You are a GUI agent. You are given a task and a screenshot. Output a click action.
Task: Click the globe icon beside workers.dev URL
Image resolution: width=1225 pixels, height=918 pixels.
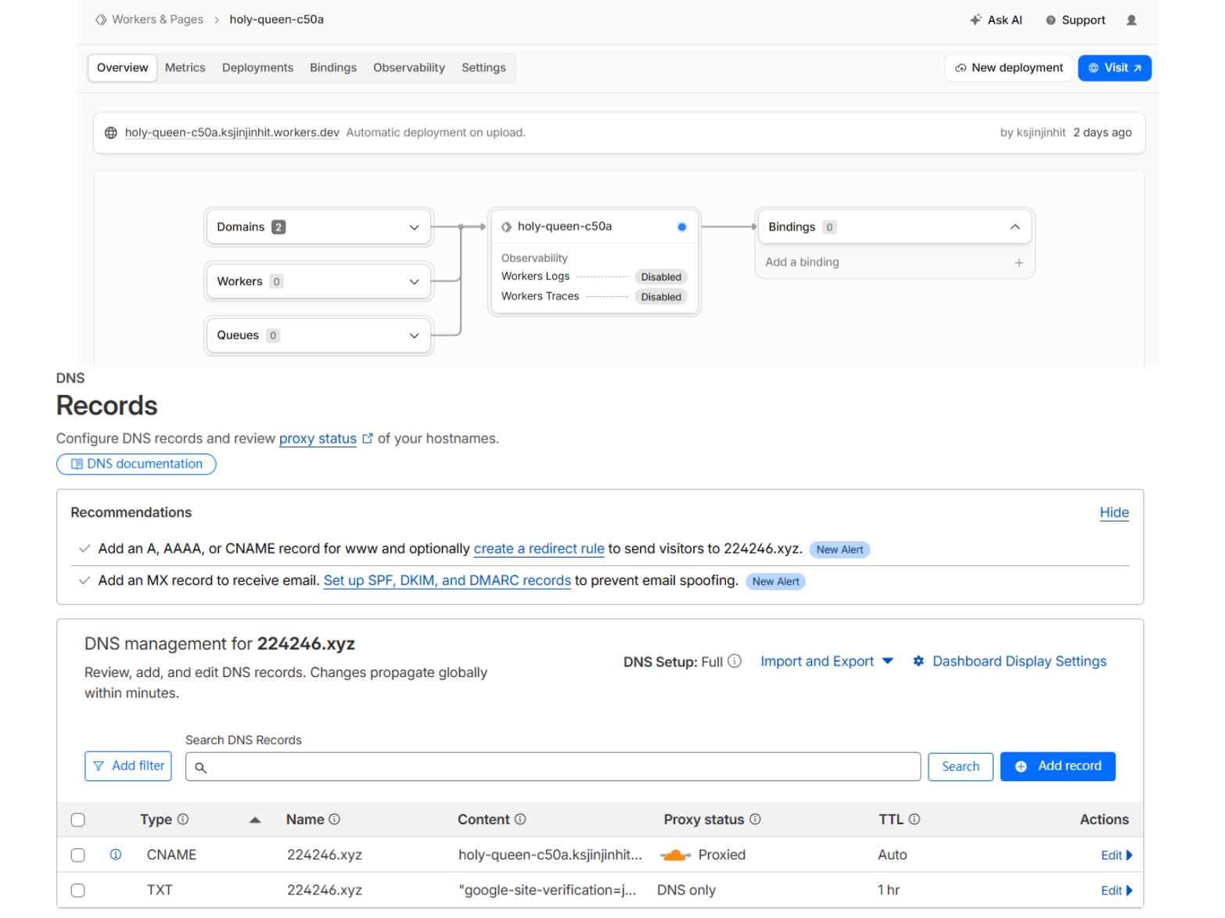tap(111, 133)
